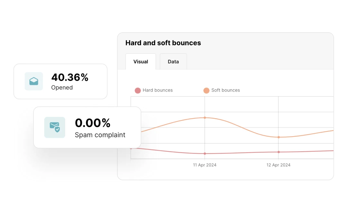Click Hard and soft bounces heading
This screenshot has width=347, height=212.
163,43
